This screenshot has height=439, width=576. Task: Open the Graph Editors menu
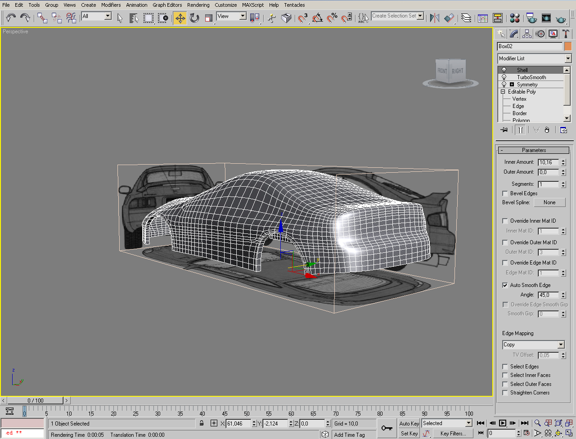click(x=167, y=5)
